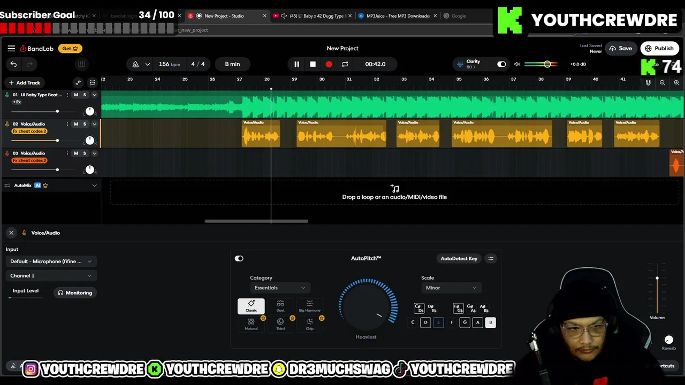The height and width of the screenshot is (385, 685).
Task: Open the B min key selector
Action: (232, 64)
